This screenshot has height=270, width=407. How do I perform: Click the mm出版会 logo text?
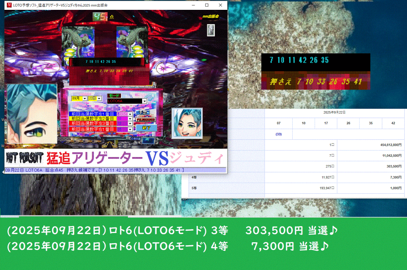point(210,16)
